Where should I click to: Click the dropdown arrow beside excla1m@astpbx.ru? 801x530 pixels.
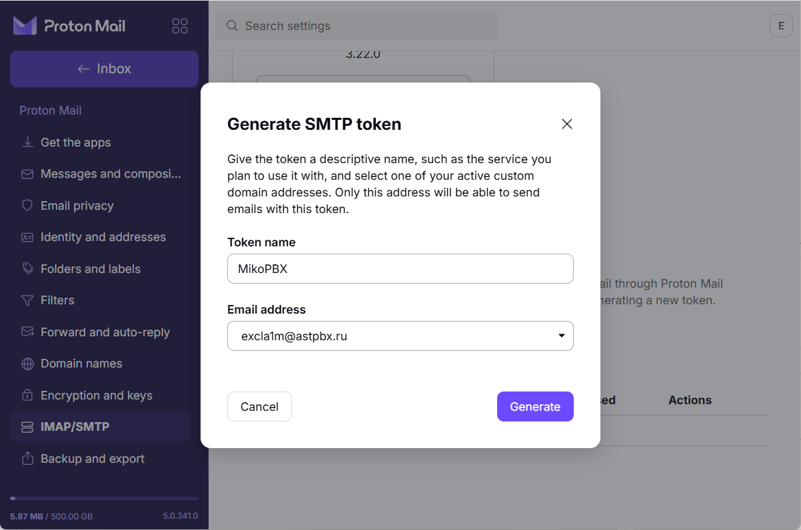(x=561, y=336)
